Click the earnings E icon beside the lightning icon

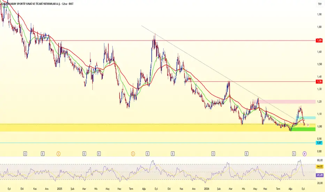(294, 154)
